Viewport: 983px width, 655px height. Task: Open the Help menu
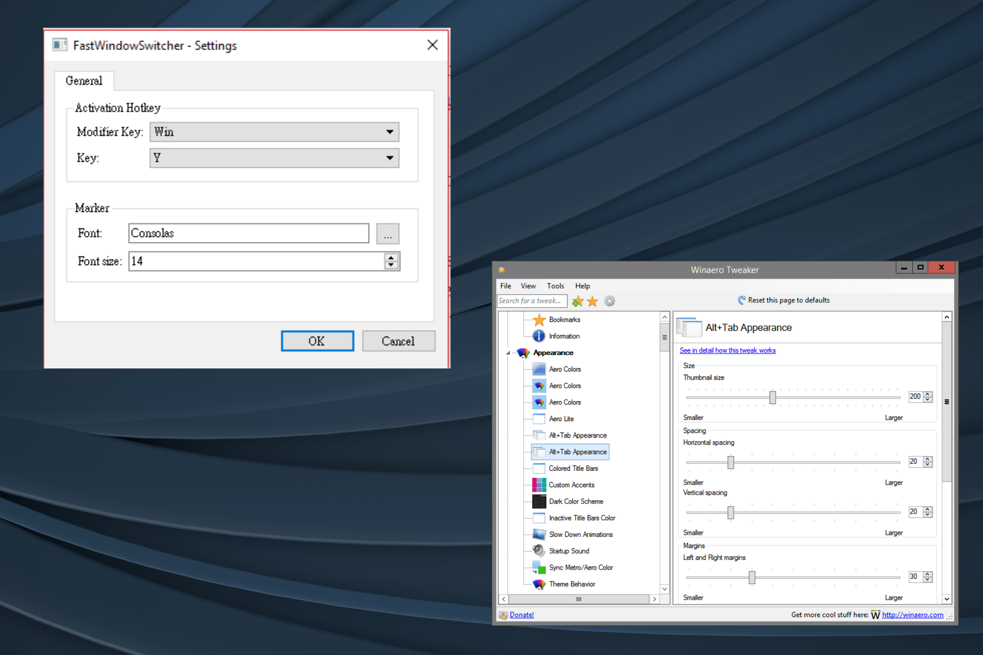583,286
